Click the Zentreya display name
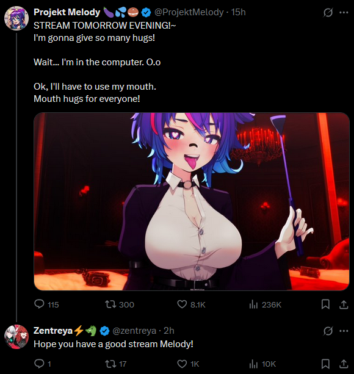The image size is (354, 374). [53, 331]
